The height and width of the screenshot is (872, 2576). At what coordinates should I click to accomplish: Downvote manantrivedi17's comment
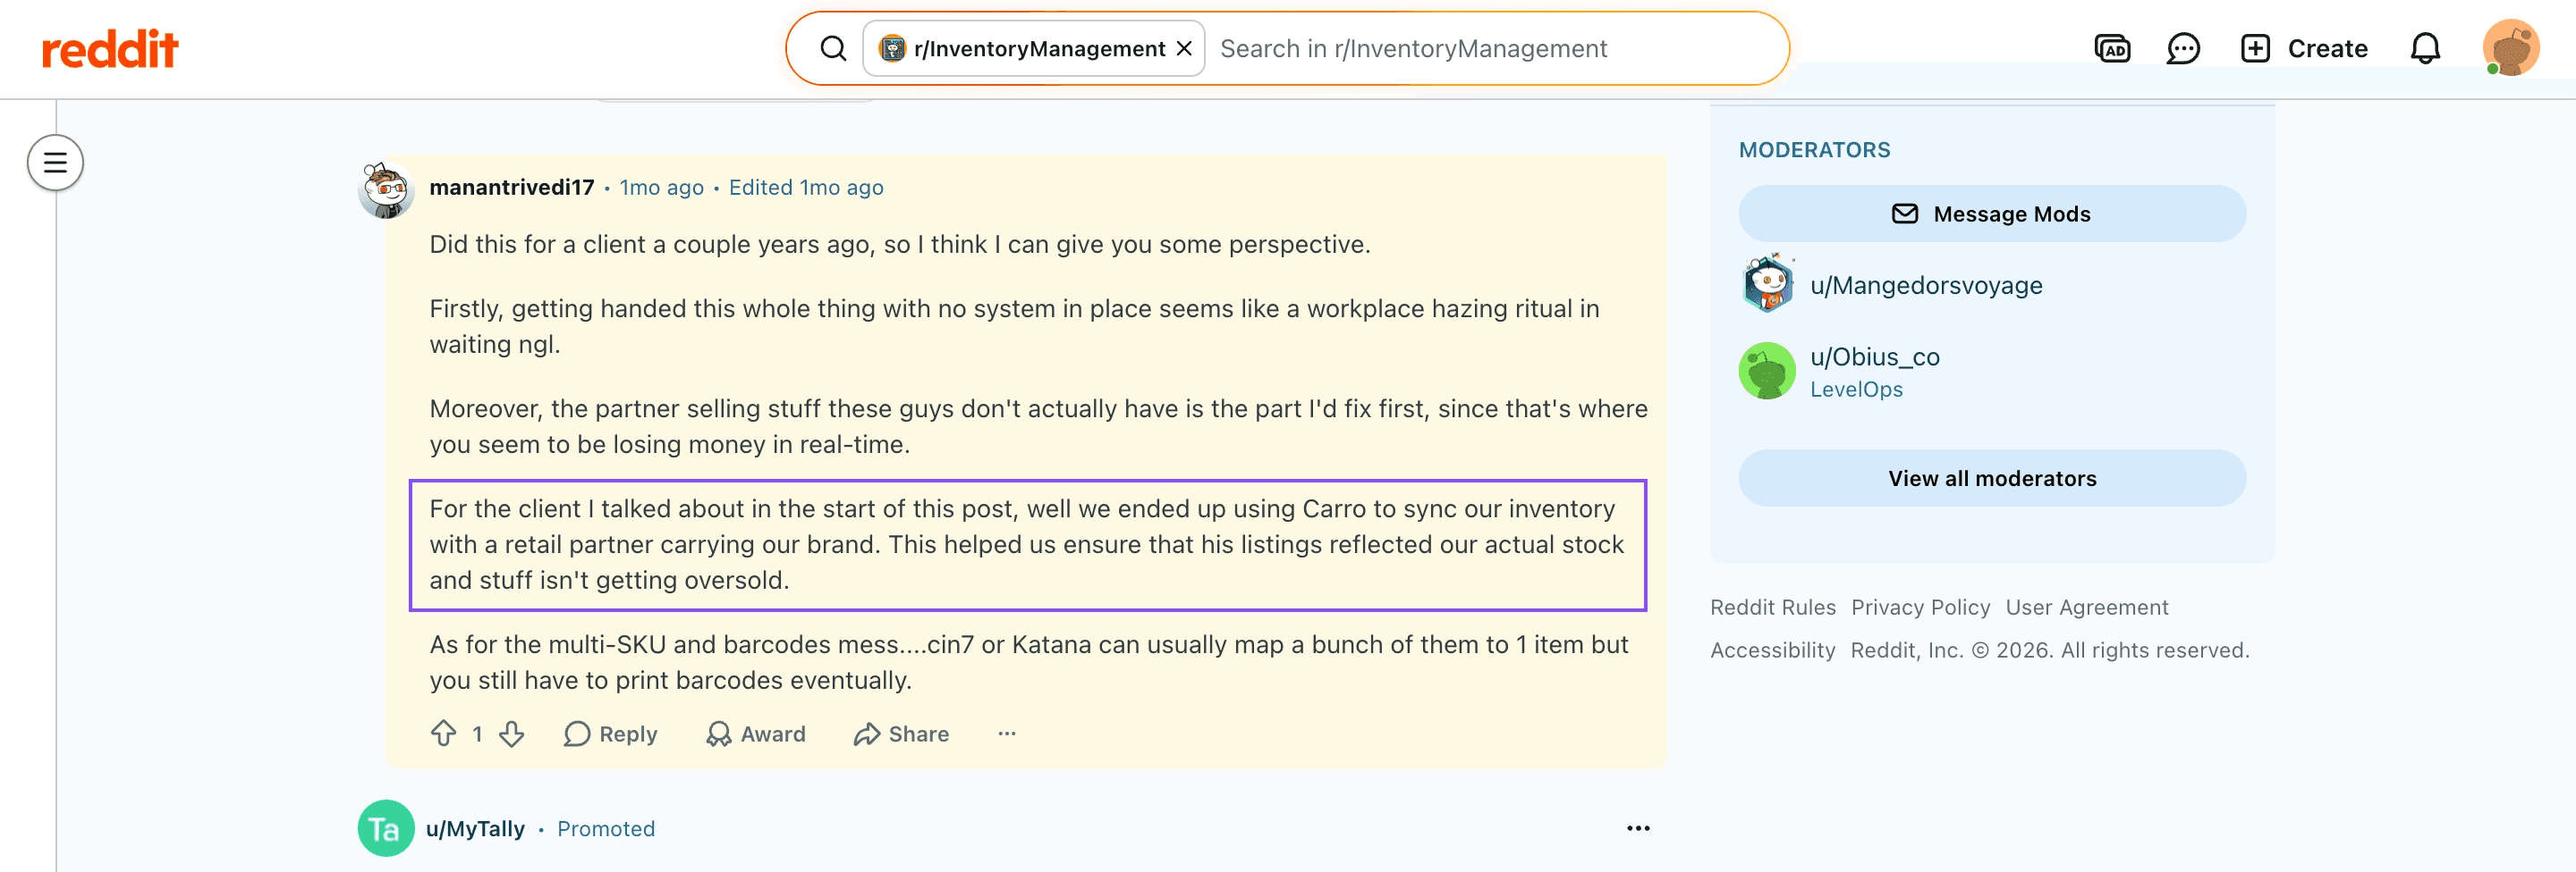(x=512, y=734)
